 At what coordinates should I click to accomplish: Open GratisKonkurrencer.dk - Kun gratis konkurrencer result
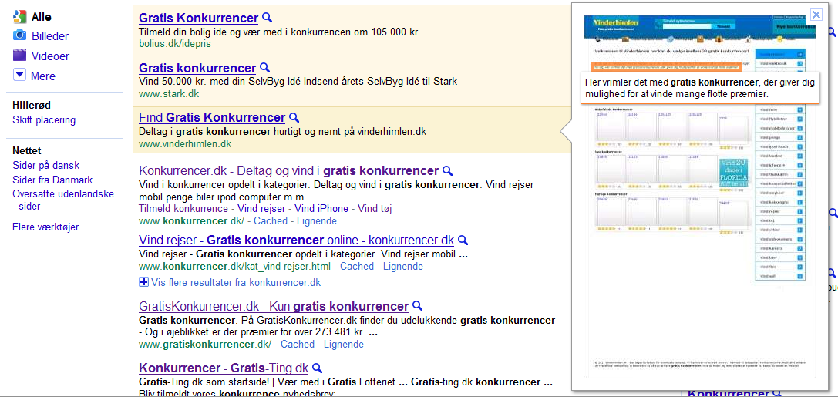pyautogui.click(x=274, y=307)
